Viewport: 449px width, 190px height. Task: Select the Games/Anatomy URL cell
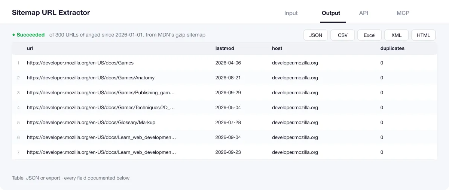point(91,78)
